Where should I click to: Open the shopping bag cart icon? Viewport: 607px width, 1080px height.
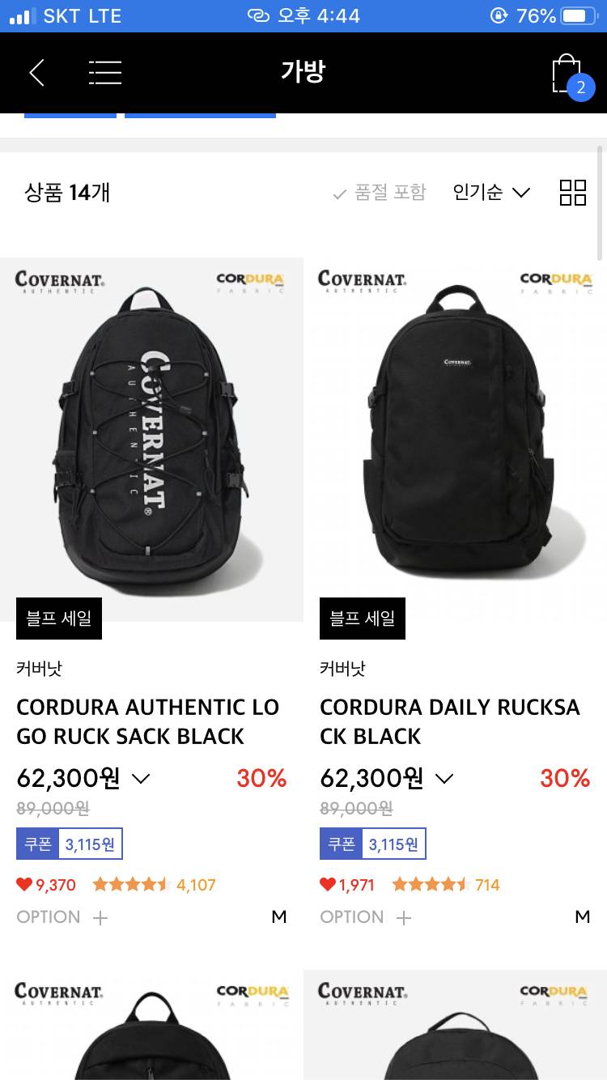569,74
